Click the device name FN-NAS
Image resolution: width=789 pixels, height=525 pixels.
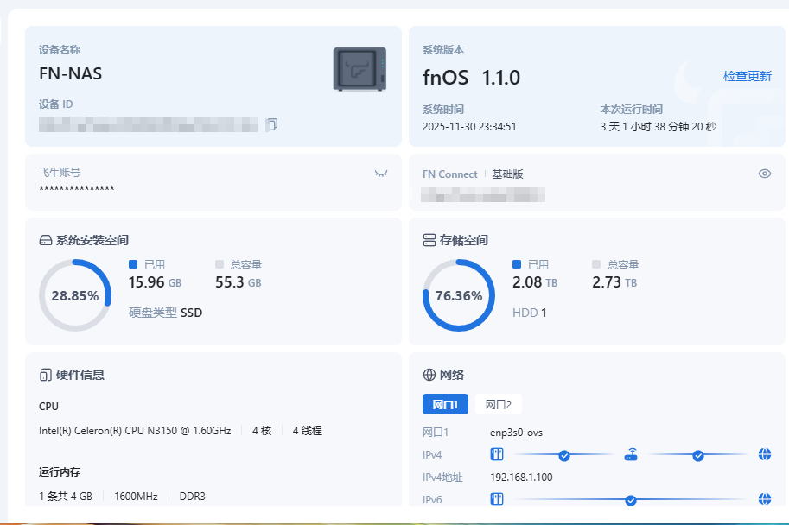(71, 74)
